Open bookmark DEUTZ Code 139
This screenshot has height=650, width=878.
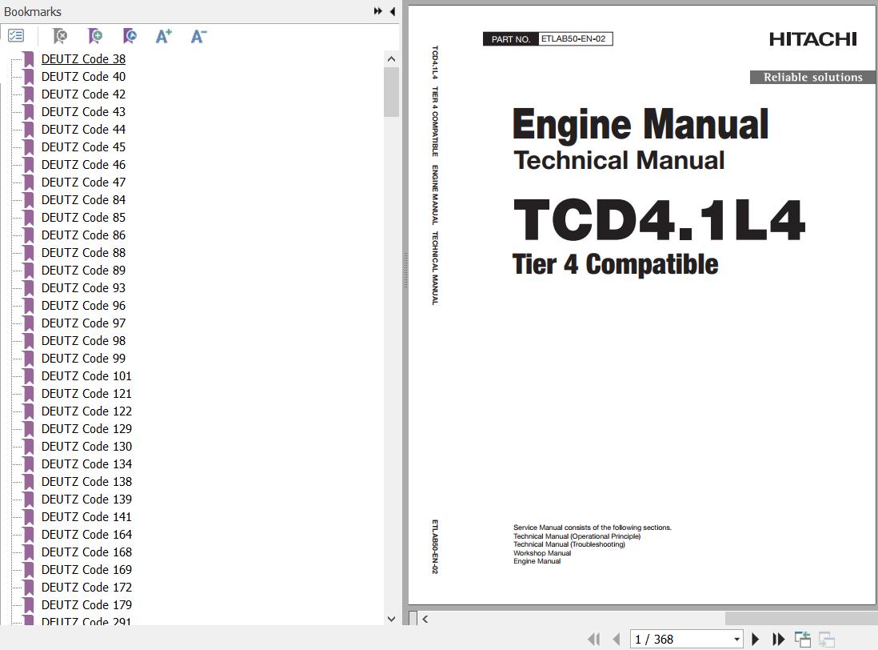coord(86,500)
